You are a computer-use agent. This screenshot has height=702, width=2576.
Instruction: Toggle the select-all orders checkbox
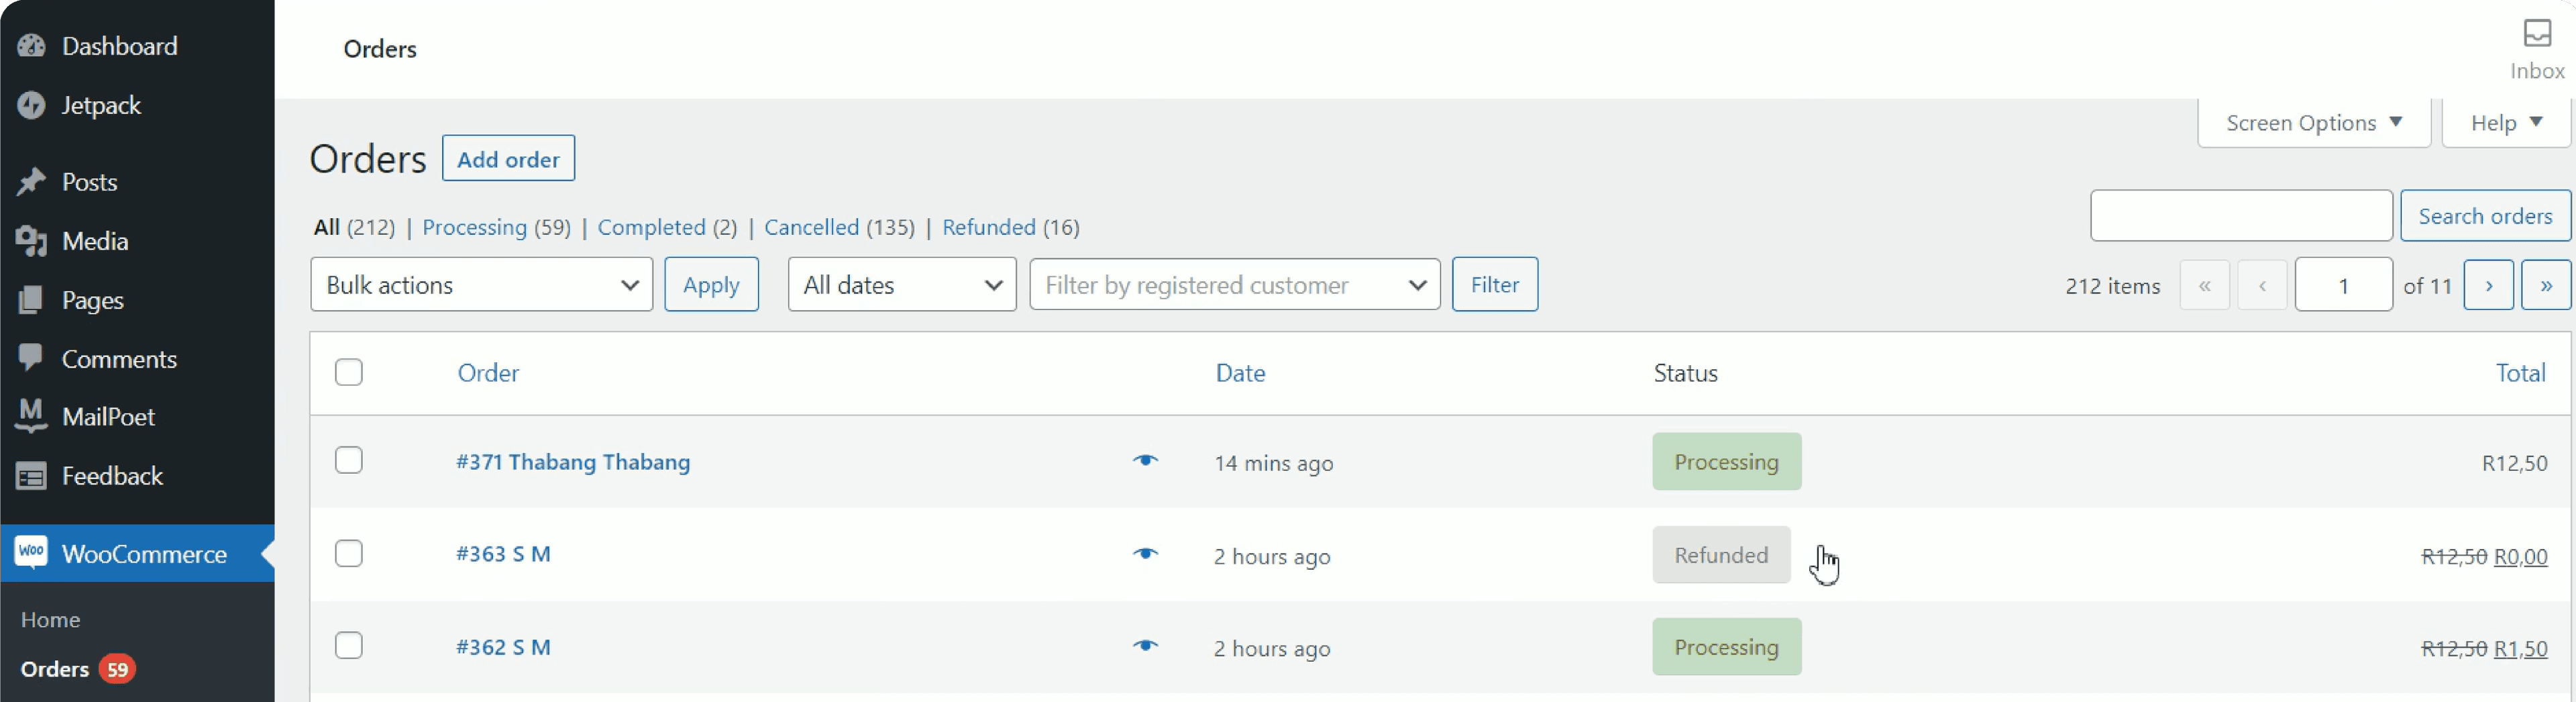click(349, 372)
